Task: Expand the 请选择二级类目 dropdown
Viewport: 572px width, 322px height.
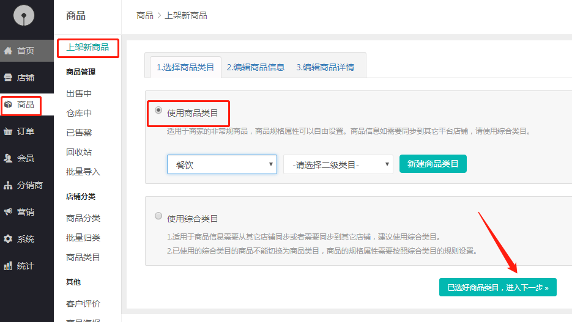Action: 338,164
